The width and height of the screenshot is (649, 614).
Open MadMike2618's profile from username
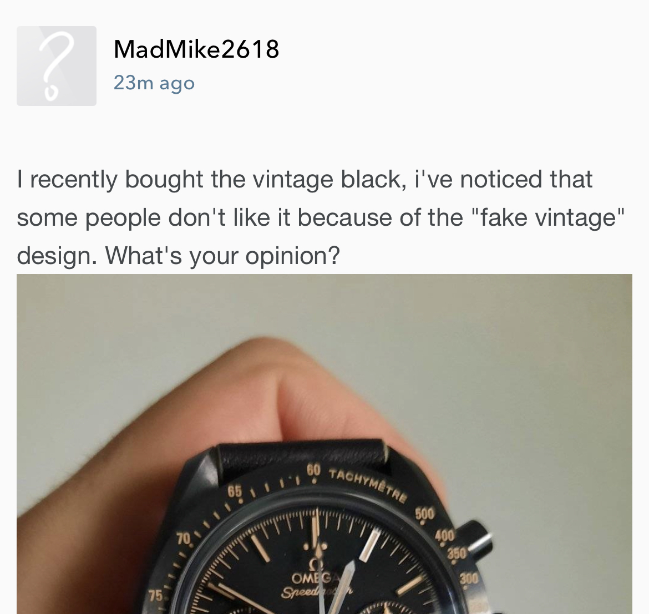point(196,49)
